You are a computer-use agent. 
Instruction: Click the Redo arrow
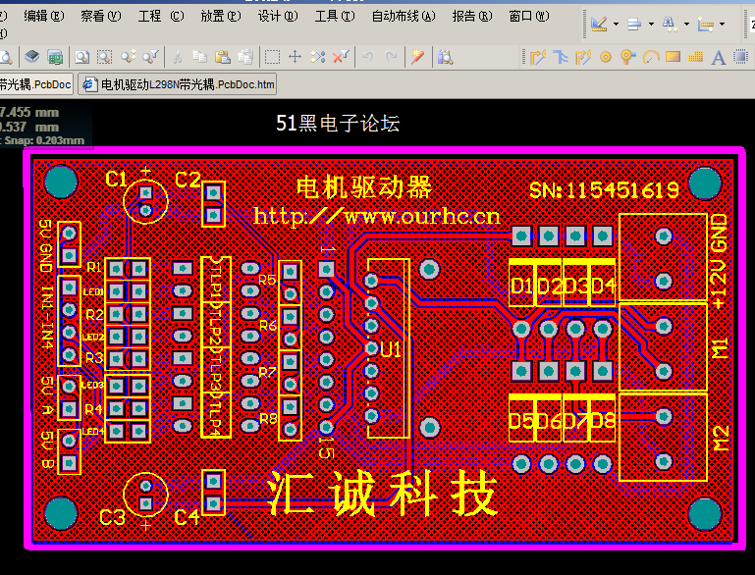(391, 57)
